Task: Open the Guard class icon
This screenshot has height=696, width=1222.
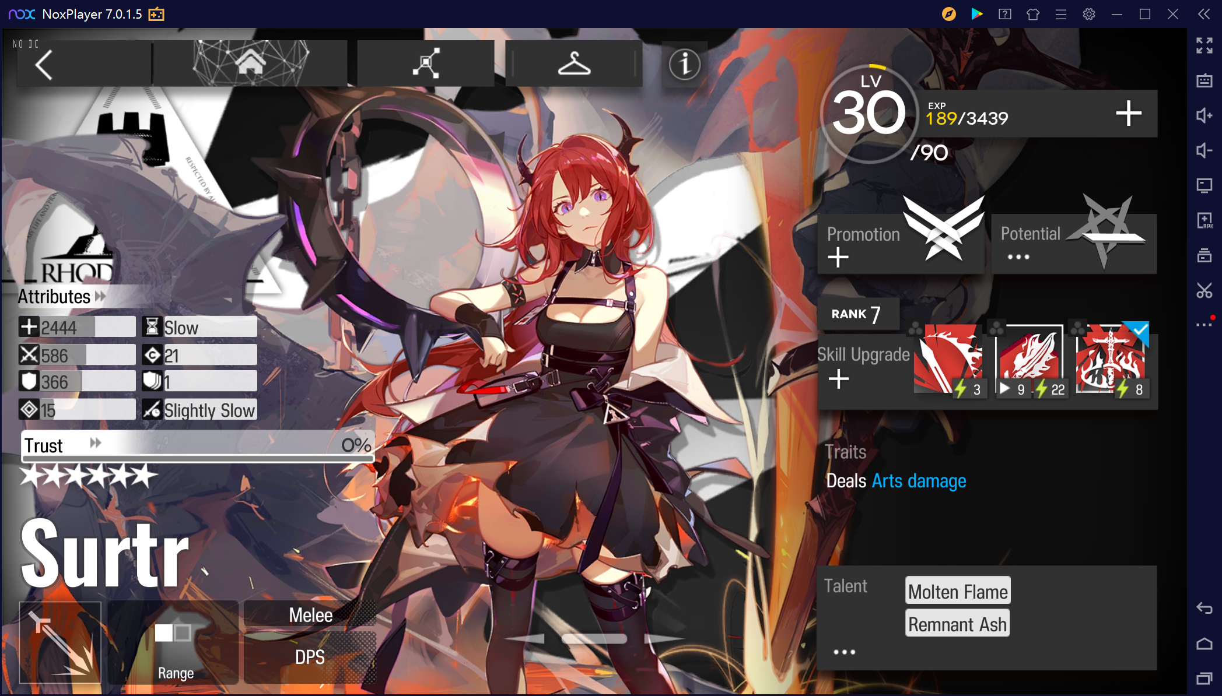Action: pos(60,642)
